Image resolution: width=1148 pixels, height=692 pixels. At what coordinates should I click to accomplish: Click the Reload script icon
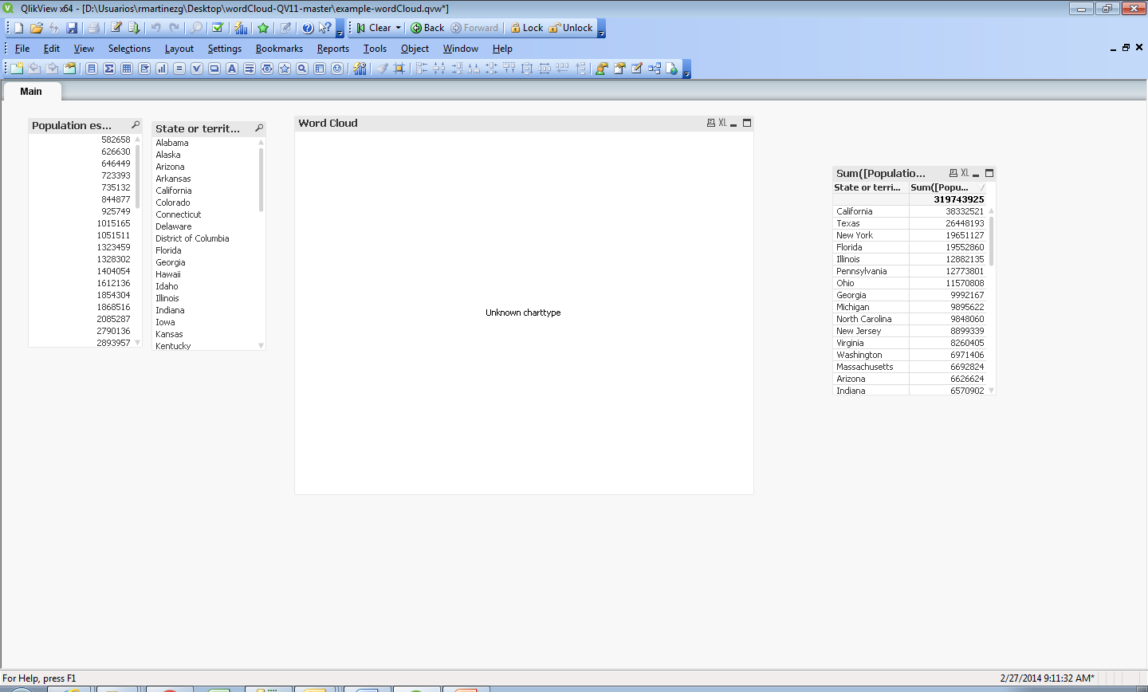(x=134, y=28)
